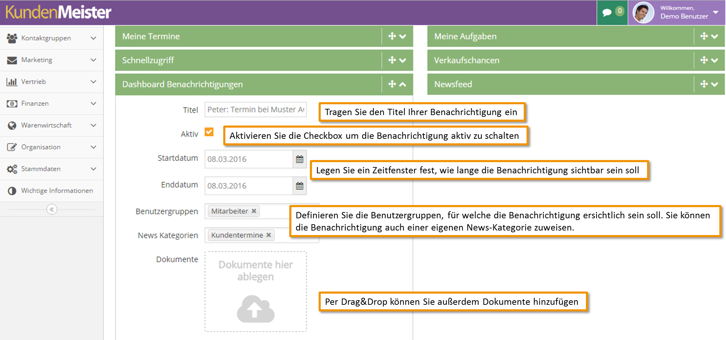
Task: Click move handle of Meine Termine panel
Action: 392,36
